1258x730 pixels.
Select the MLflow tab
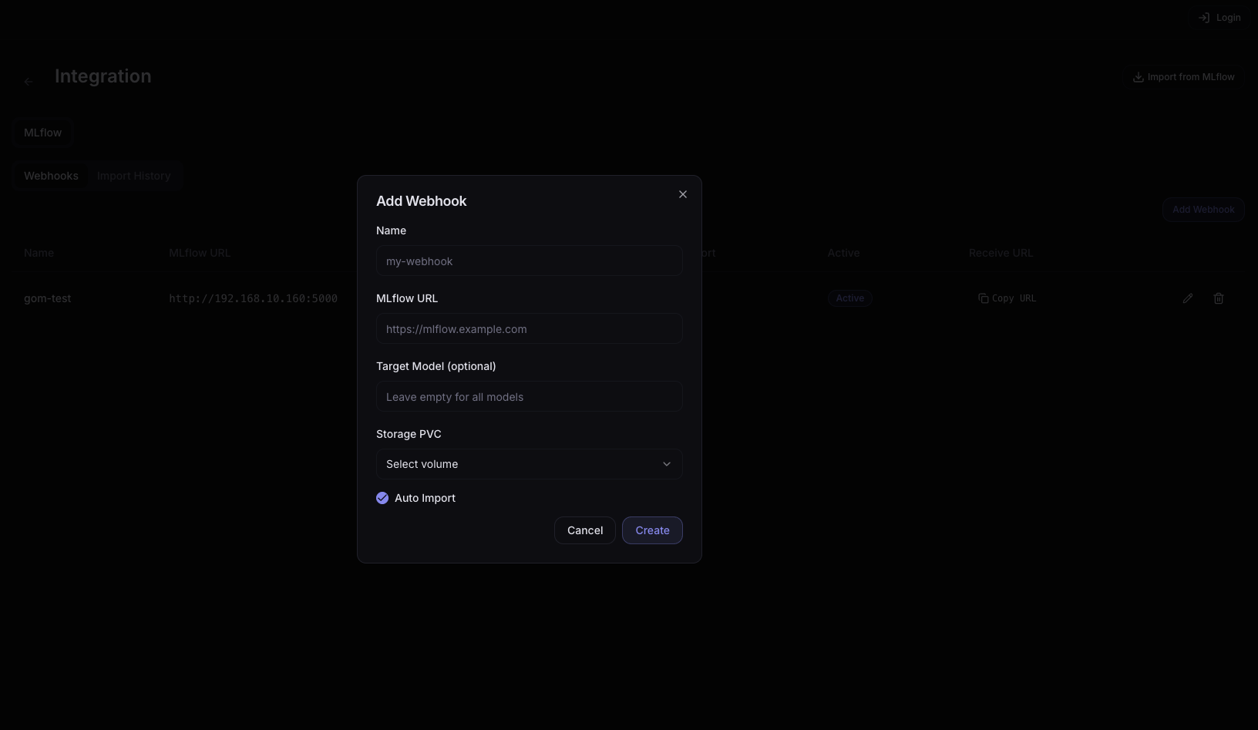point(42,133)
